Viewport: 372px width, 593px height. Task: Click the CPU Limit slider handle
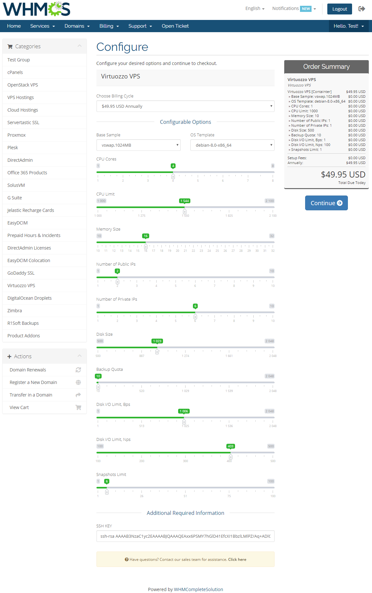(185, 211)
